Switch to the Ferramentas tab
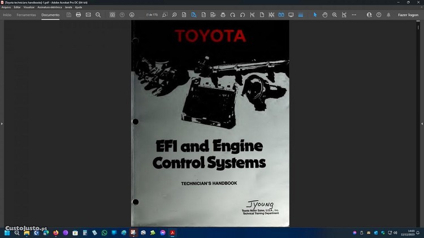This screenshot has width=424, height=238. [26, 15]
